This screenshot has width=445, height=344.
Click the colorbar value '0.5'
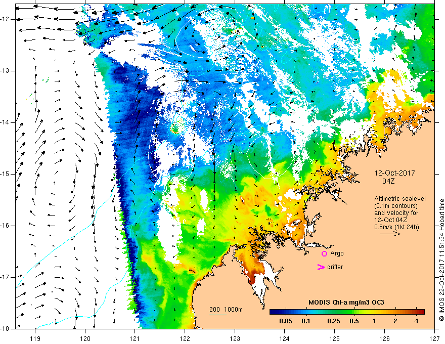tap(354, 321)
